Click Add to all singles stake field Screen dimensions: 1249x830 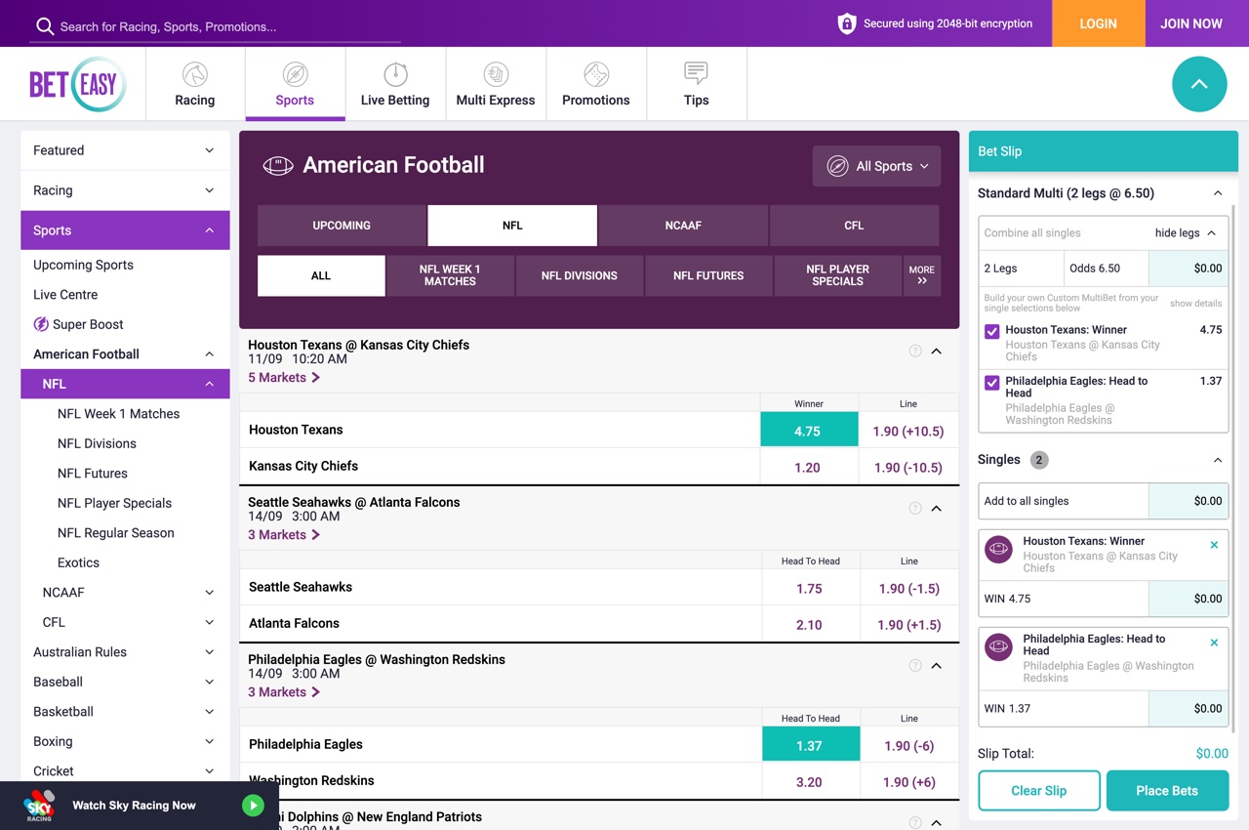1189,501
